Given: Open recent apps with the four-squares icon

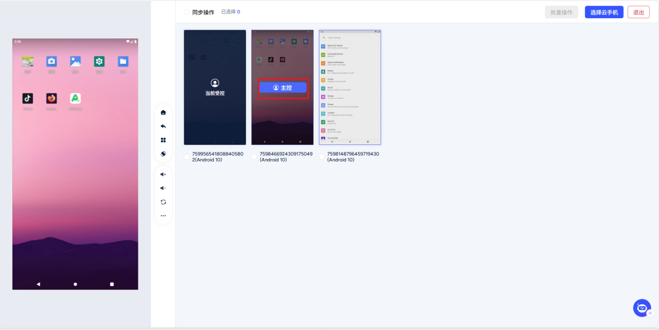Looking at the screenshot, I should point(163,140).
